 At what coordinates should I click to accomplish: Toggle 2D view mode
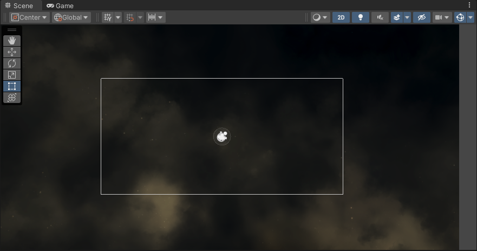(341, 17)
